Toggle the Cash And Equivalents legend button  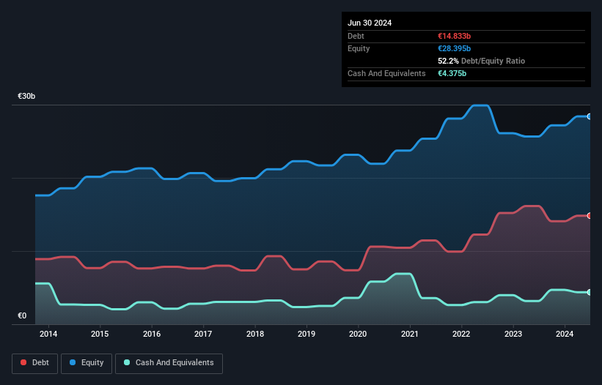point(169,363)
